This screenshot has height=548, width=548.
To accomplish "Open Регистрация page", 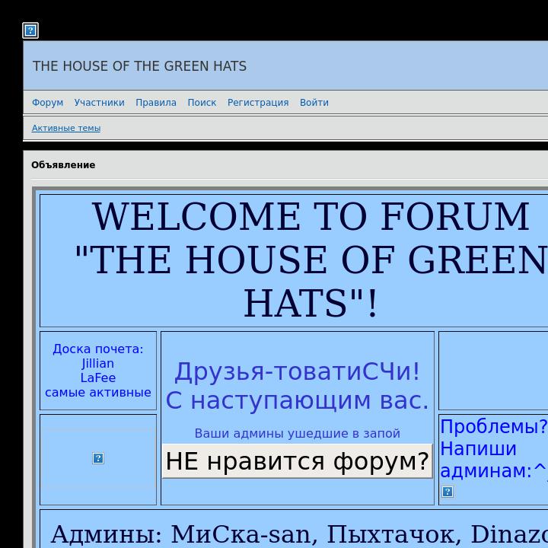I will point(258,103).
